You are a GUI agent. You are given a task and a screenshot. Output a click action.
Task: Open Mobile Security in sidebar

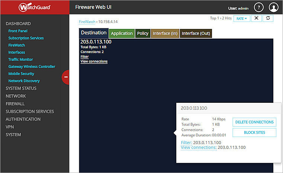[x=21, y=74]
